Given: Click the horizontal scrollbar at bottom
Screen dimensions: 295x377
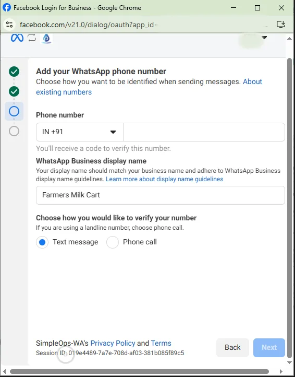Looking at the screenshot, I should tap(139, 371).
